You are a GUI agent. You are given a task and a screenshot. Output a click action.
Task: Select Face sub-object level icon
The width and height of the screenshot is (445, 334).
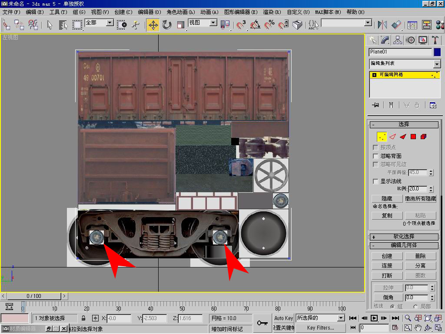403,137
